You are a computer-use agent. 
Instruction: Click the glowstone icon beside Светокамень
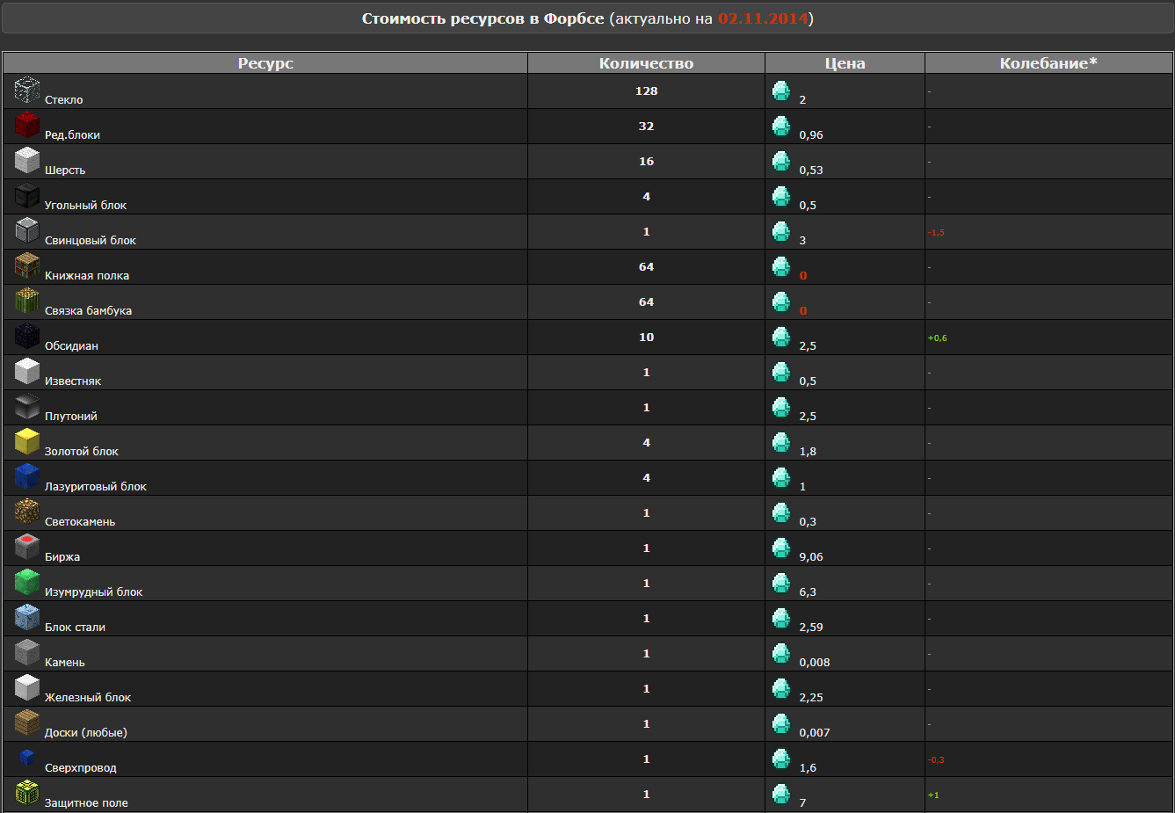tap(27, 512)
